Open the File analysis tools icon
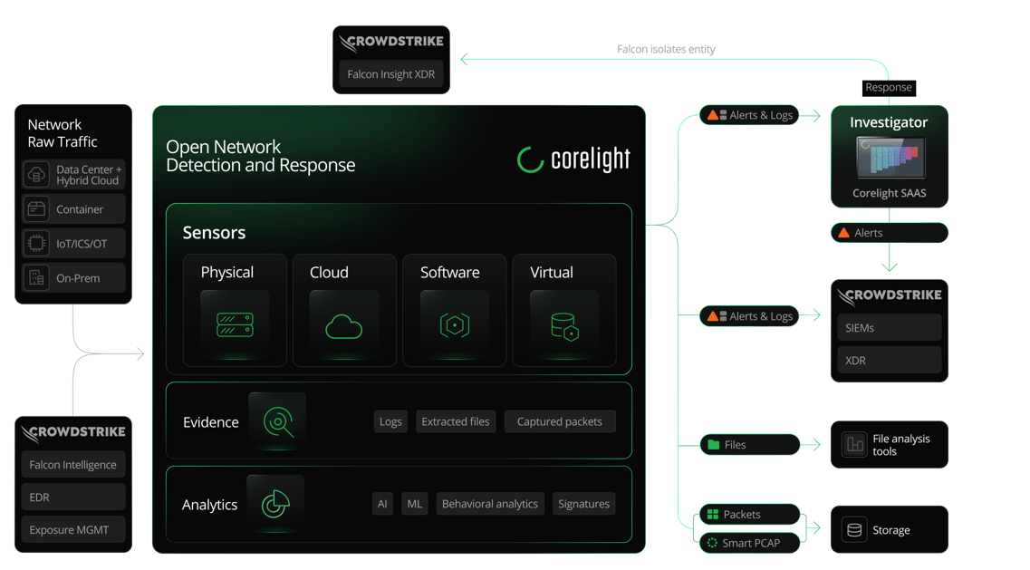1030x570 pixels. tap(852, 444)
